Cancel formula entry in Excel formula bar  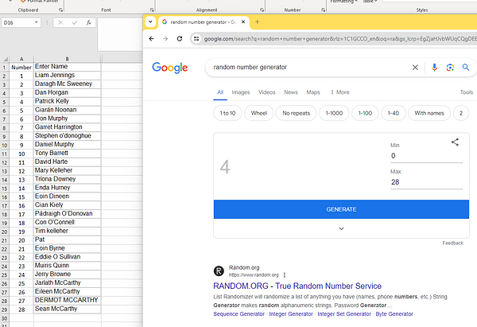coord(60,22)
